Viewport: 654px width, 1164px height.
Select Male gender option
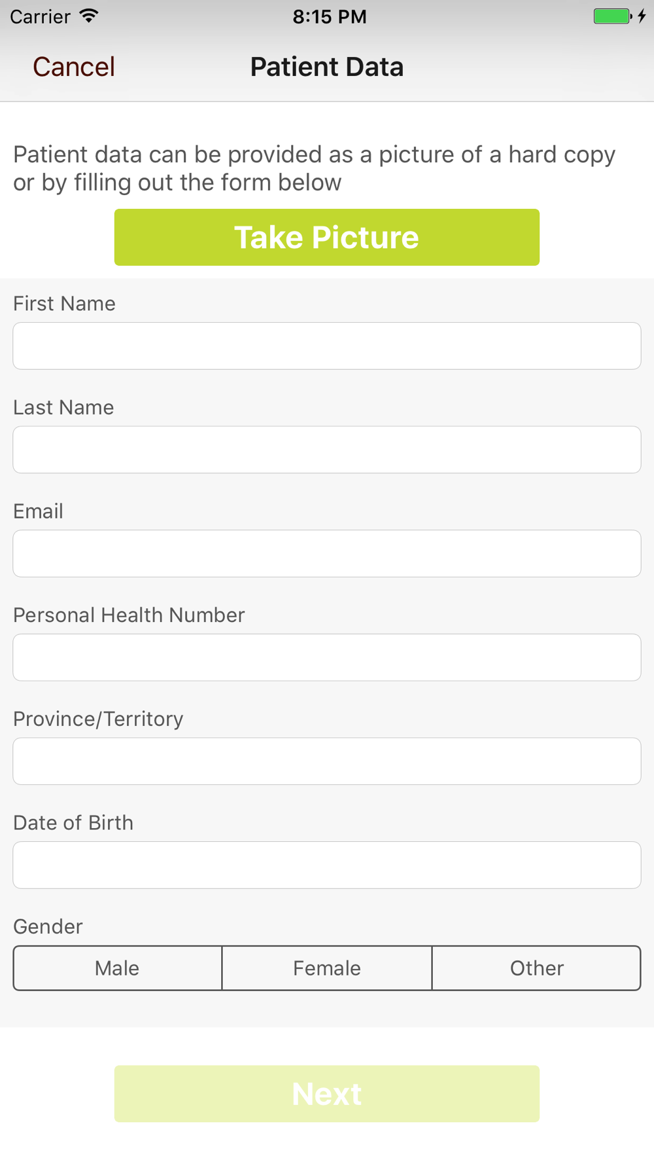click(x=118, y=968)
